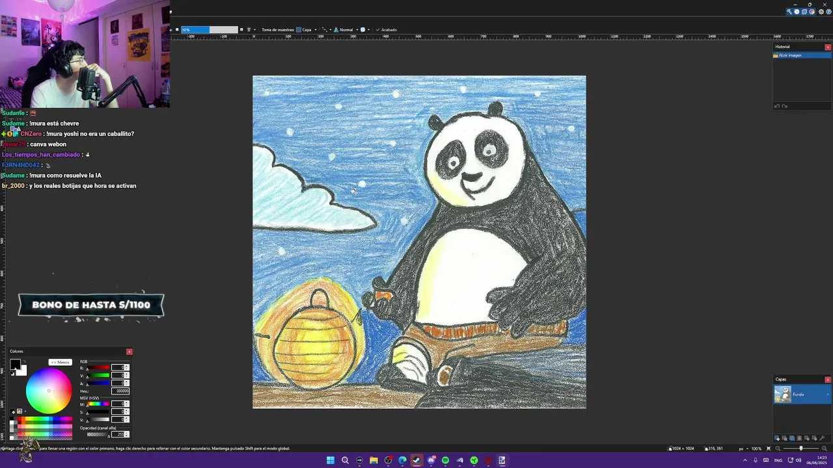Viewport: 833px width, 468px height.
Task: Click the << Menos button
Action: tap(60, 362)
